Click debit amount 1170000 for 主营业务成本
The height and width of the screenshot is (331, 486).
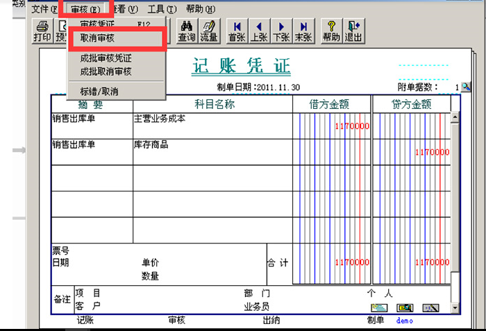352,126
